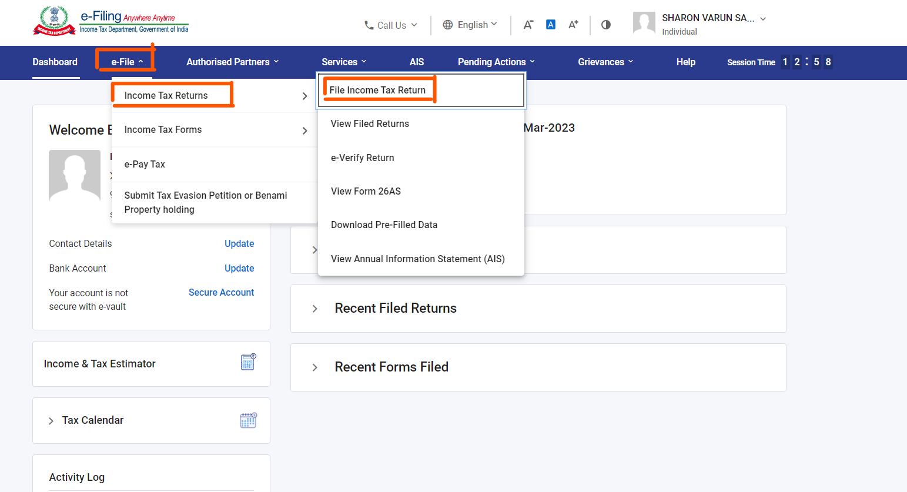This screenshot has height=492, width=907.
Task: Open the Income & Tax Estimator calculator icon
Action: (x=248, y=362)
